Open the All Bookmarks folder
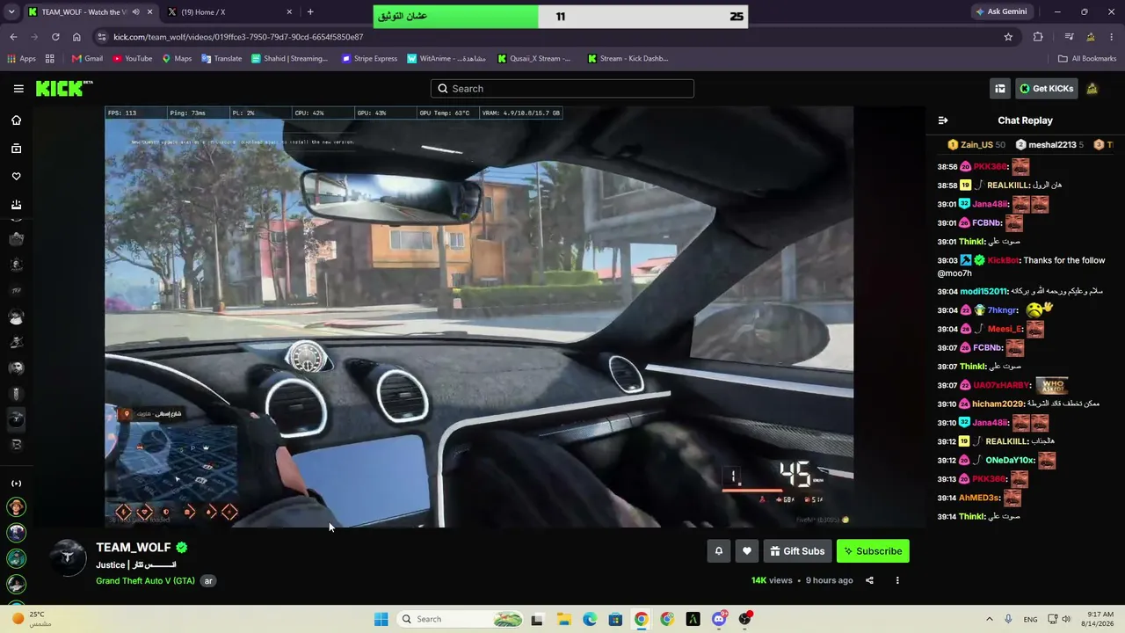The width and height of the screenshot is (1125, 633). pyautogui.click(x=1087, y=59)
